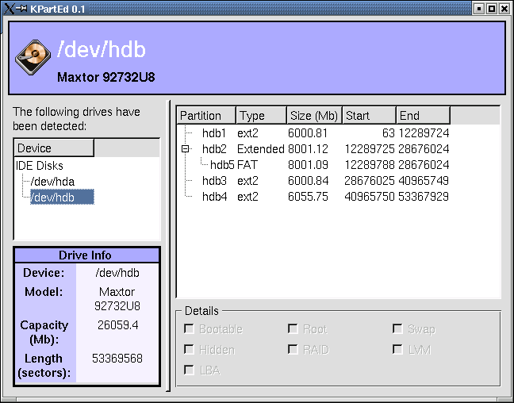
Task: Click the capacity value 26059.4
Action: coord(117,325)
